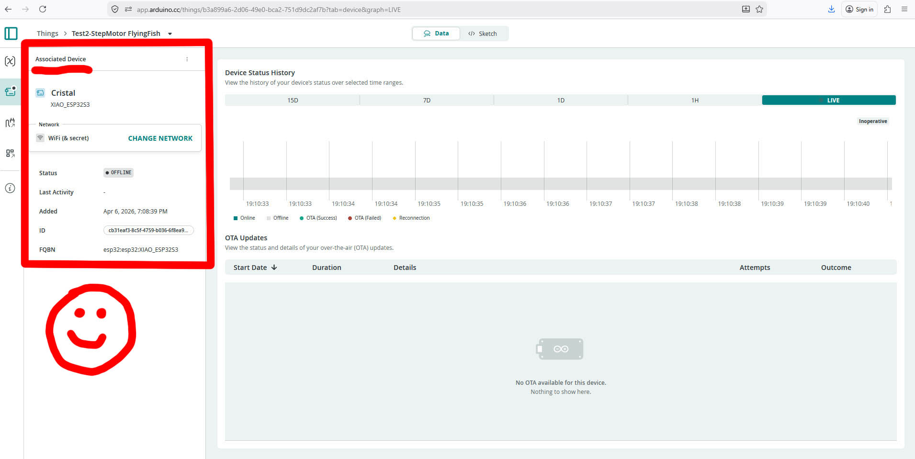Viewport: 915px width, 459px height.
Task: Toggle Offline series in chart legend
Action: pos(278,218)
